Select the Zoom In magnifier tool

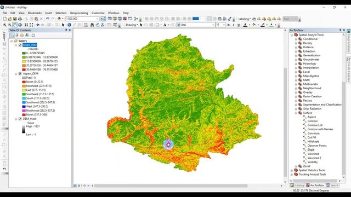coord(5,25)
